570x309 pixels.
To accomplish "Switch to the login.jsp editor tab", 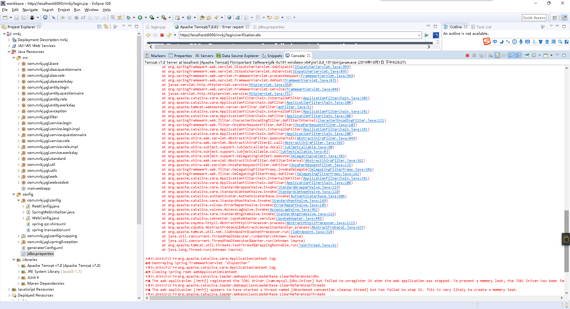I will point(158,27).
